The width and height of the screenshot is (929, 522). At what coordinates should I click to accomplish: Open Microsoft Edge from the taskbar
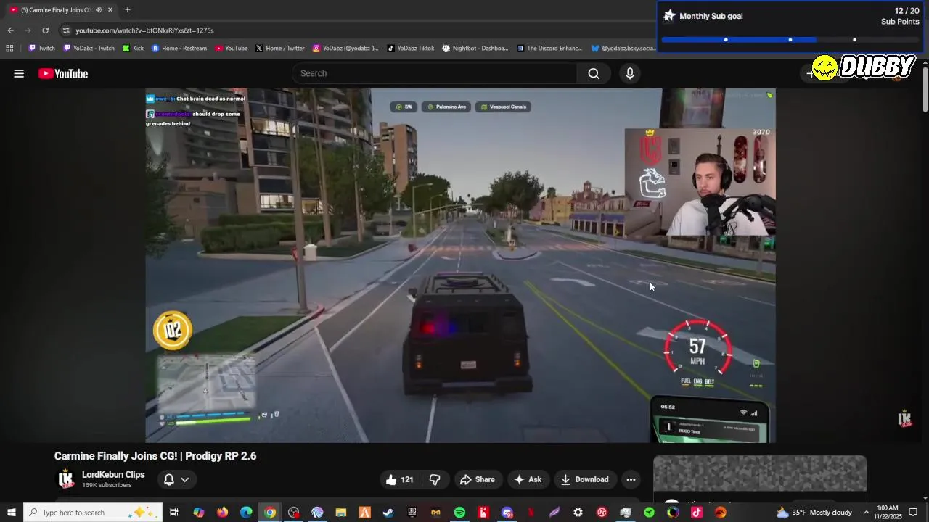[x=246, y=513]
